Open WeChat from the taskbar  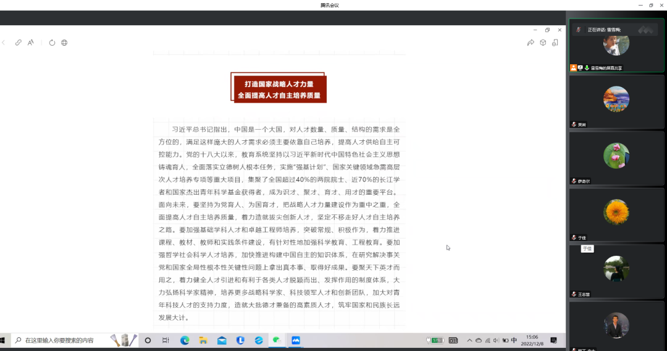(x=277, y=340)
